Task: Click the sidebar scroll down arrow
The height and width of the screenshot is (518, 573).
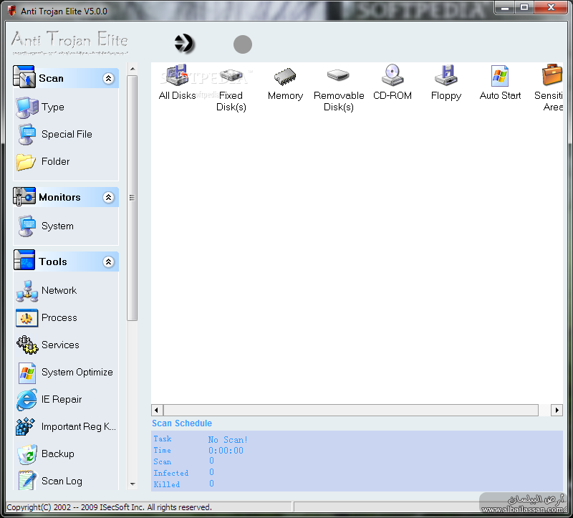Action: (133, 484)
